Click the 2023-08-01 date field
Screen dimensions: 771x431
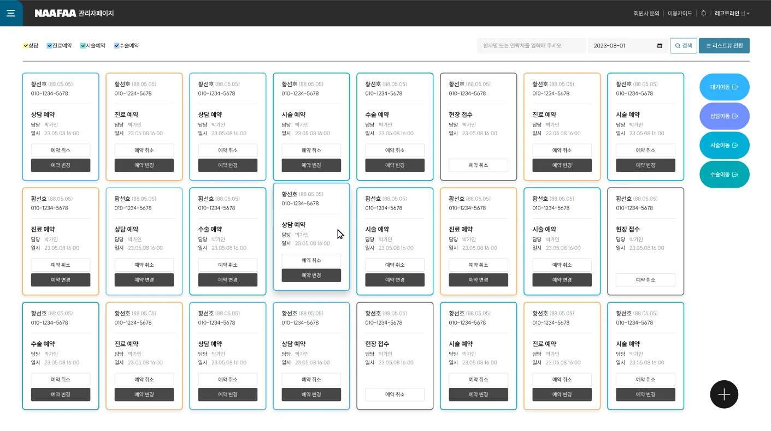pos(627,46)
